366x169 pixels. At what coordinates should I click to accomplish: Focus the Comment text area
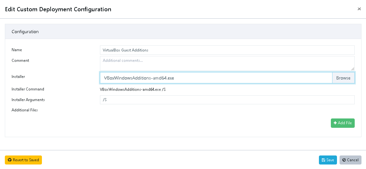click(x=227, y=63)
